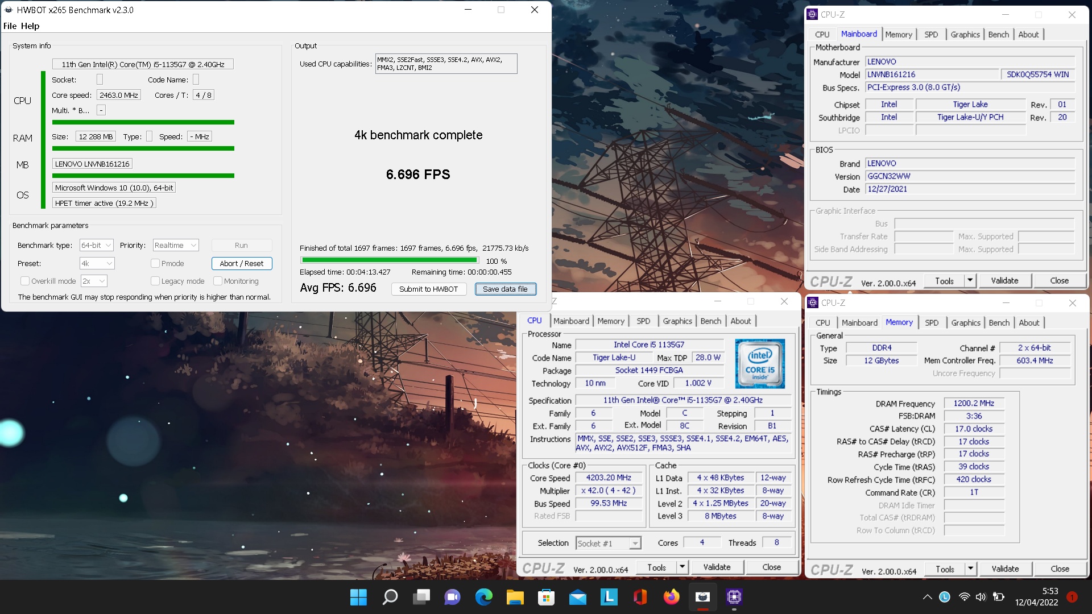Open the Windows Start menu
Screen dimensions: 1092x614
pos(358,597)
